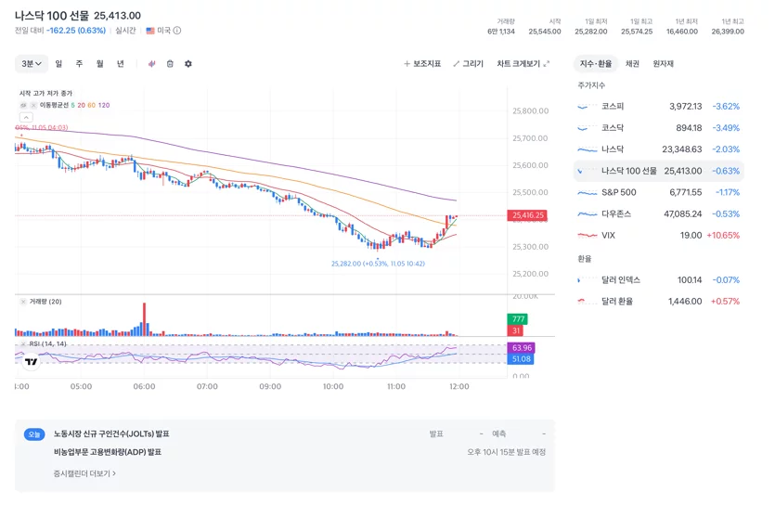
Task: Hide the moving average indicator with eye icon
Action: tap(23, 105)
